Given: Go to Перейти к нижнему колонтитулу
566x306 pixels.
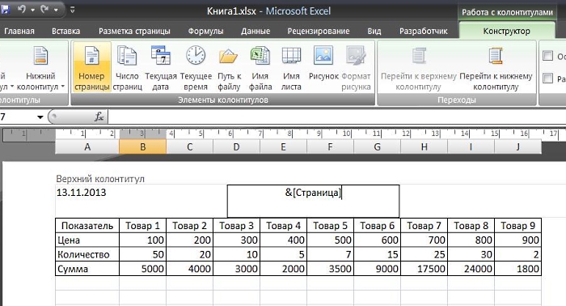Looking at the screenshot, I should pyautogui.click(x=496, y=67).
